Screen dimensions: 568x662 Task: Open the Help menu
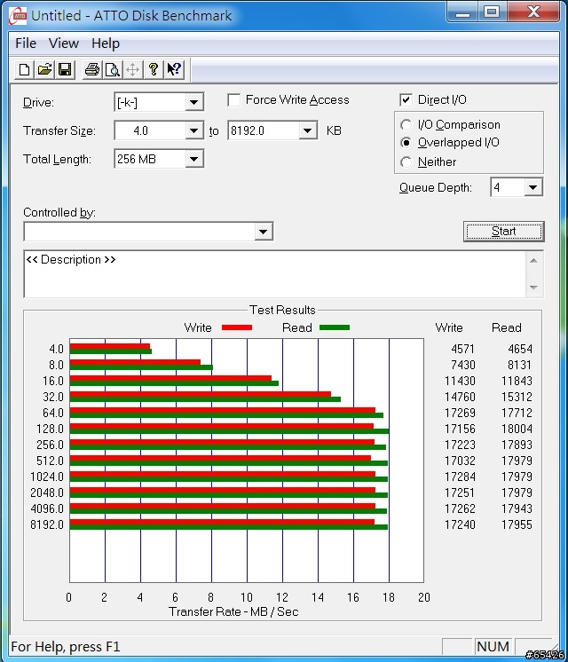106,43
